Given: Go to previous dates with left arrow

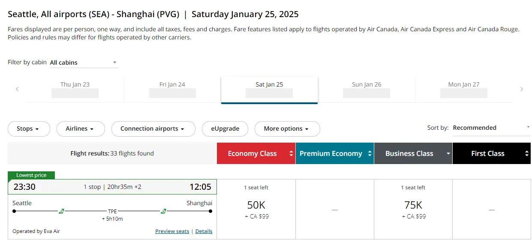Looking at the screenshot, I should pyautogui.click(x=17, y=89).
